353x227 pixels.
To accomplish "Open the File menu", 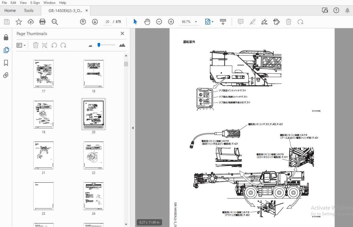I will (4, 2).
